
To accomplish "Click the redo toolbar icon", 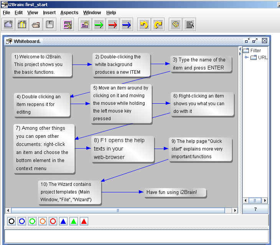I will point(158,25).
